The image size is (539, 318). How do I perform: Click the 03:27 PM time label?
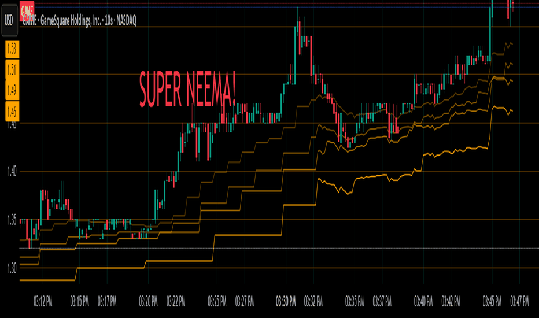click(245, 302)
